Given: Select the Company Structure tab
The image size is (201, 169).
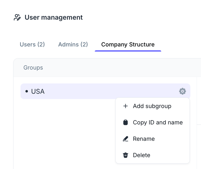Looking at the screenshot, I should coord(128,44).
